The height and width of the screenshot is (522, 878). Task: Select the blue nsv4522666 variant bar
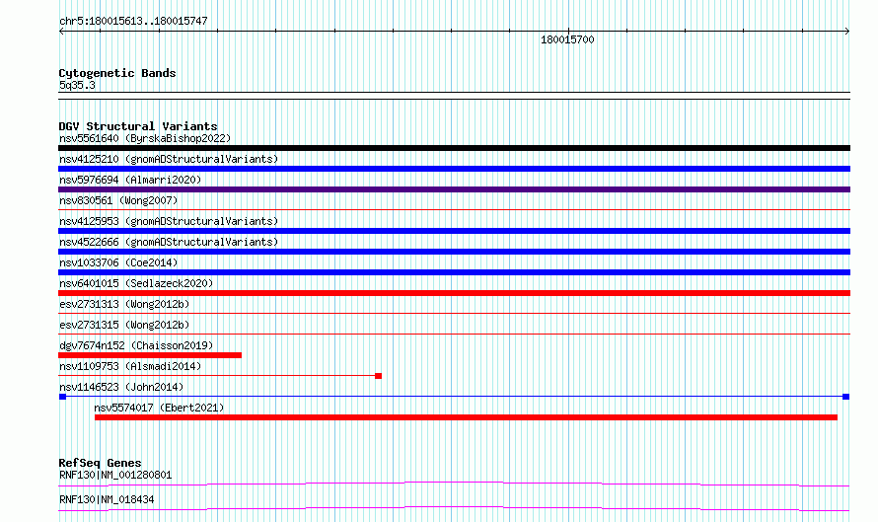(454, 252)
